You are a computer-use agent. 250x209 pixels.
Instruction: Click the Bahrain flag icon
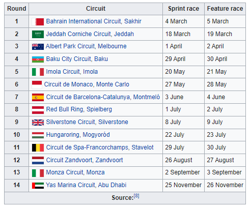click(38, 22)
